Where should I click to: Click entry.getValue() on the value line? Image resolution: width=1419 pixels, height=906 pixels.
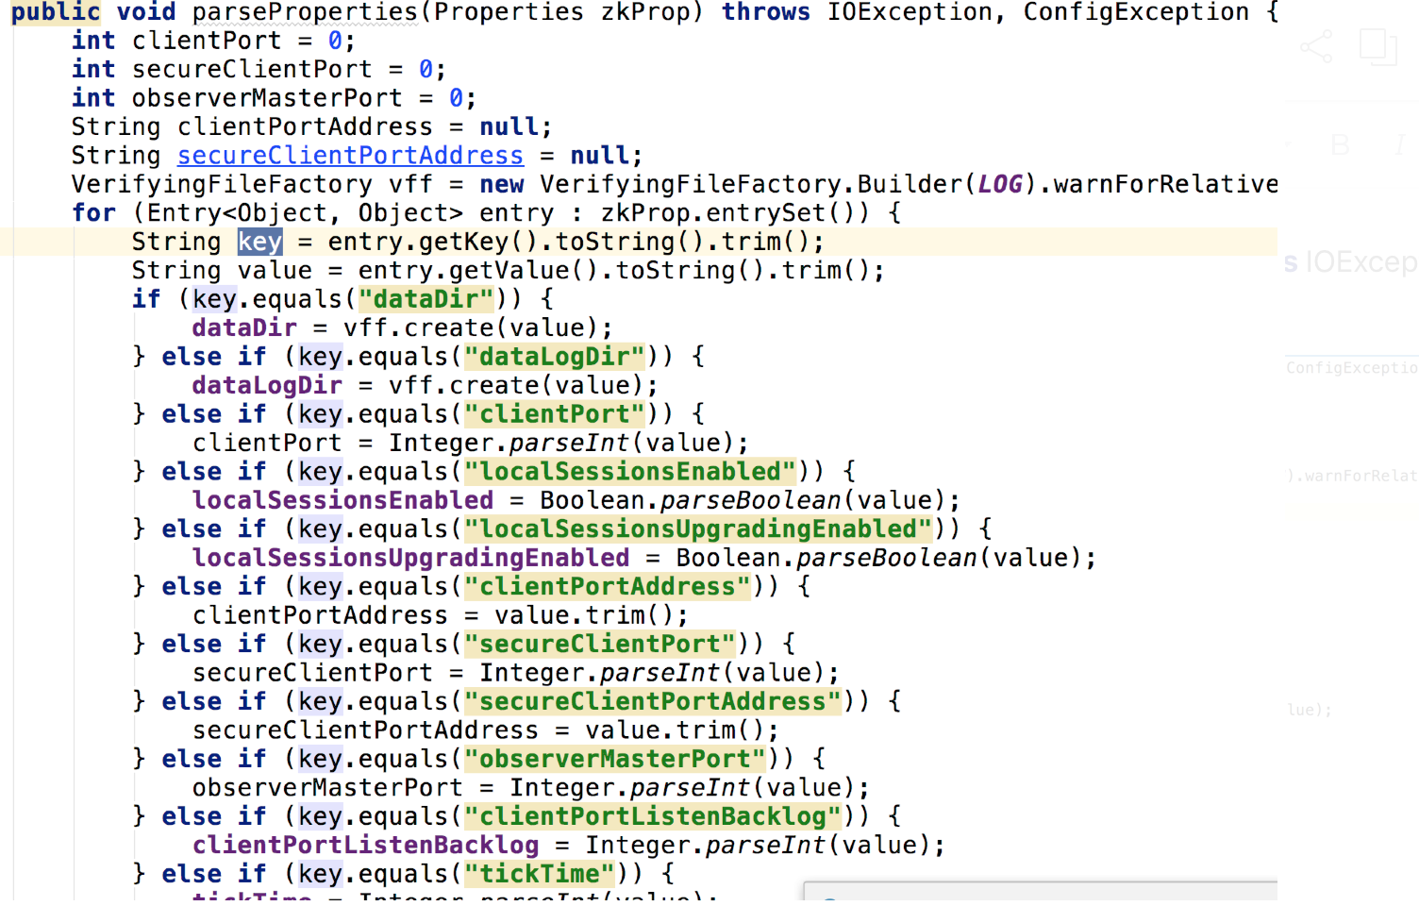479,271
